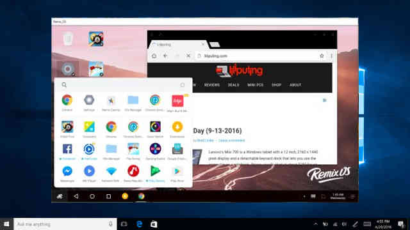The width and height of the screenshot is (410, 230).
Task: Tap the Android home circle in the Remix taskbar
Action: pyautogui.click(x=92, y=196)
